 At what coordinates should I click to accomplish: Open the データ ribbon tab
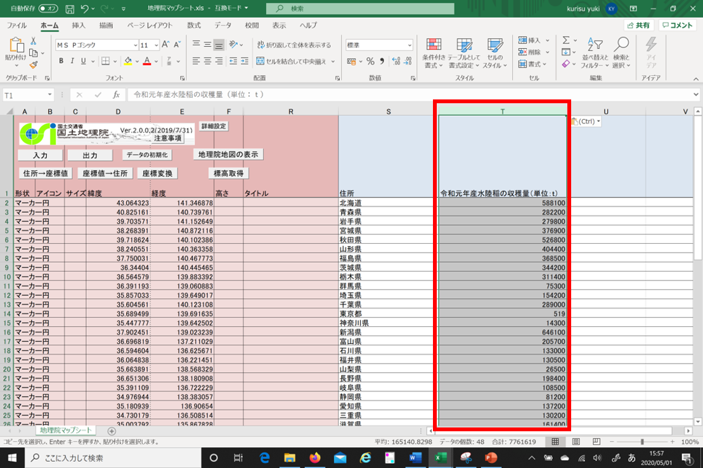point(223,25)
